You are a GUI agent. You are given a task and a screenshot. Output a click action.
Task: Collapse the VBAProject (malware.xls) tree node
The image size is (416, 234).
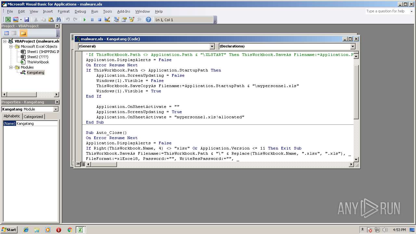point(5,41)
